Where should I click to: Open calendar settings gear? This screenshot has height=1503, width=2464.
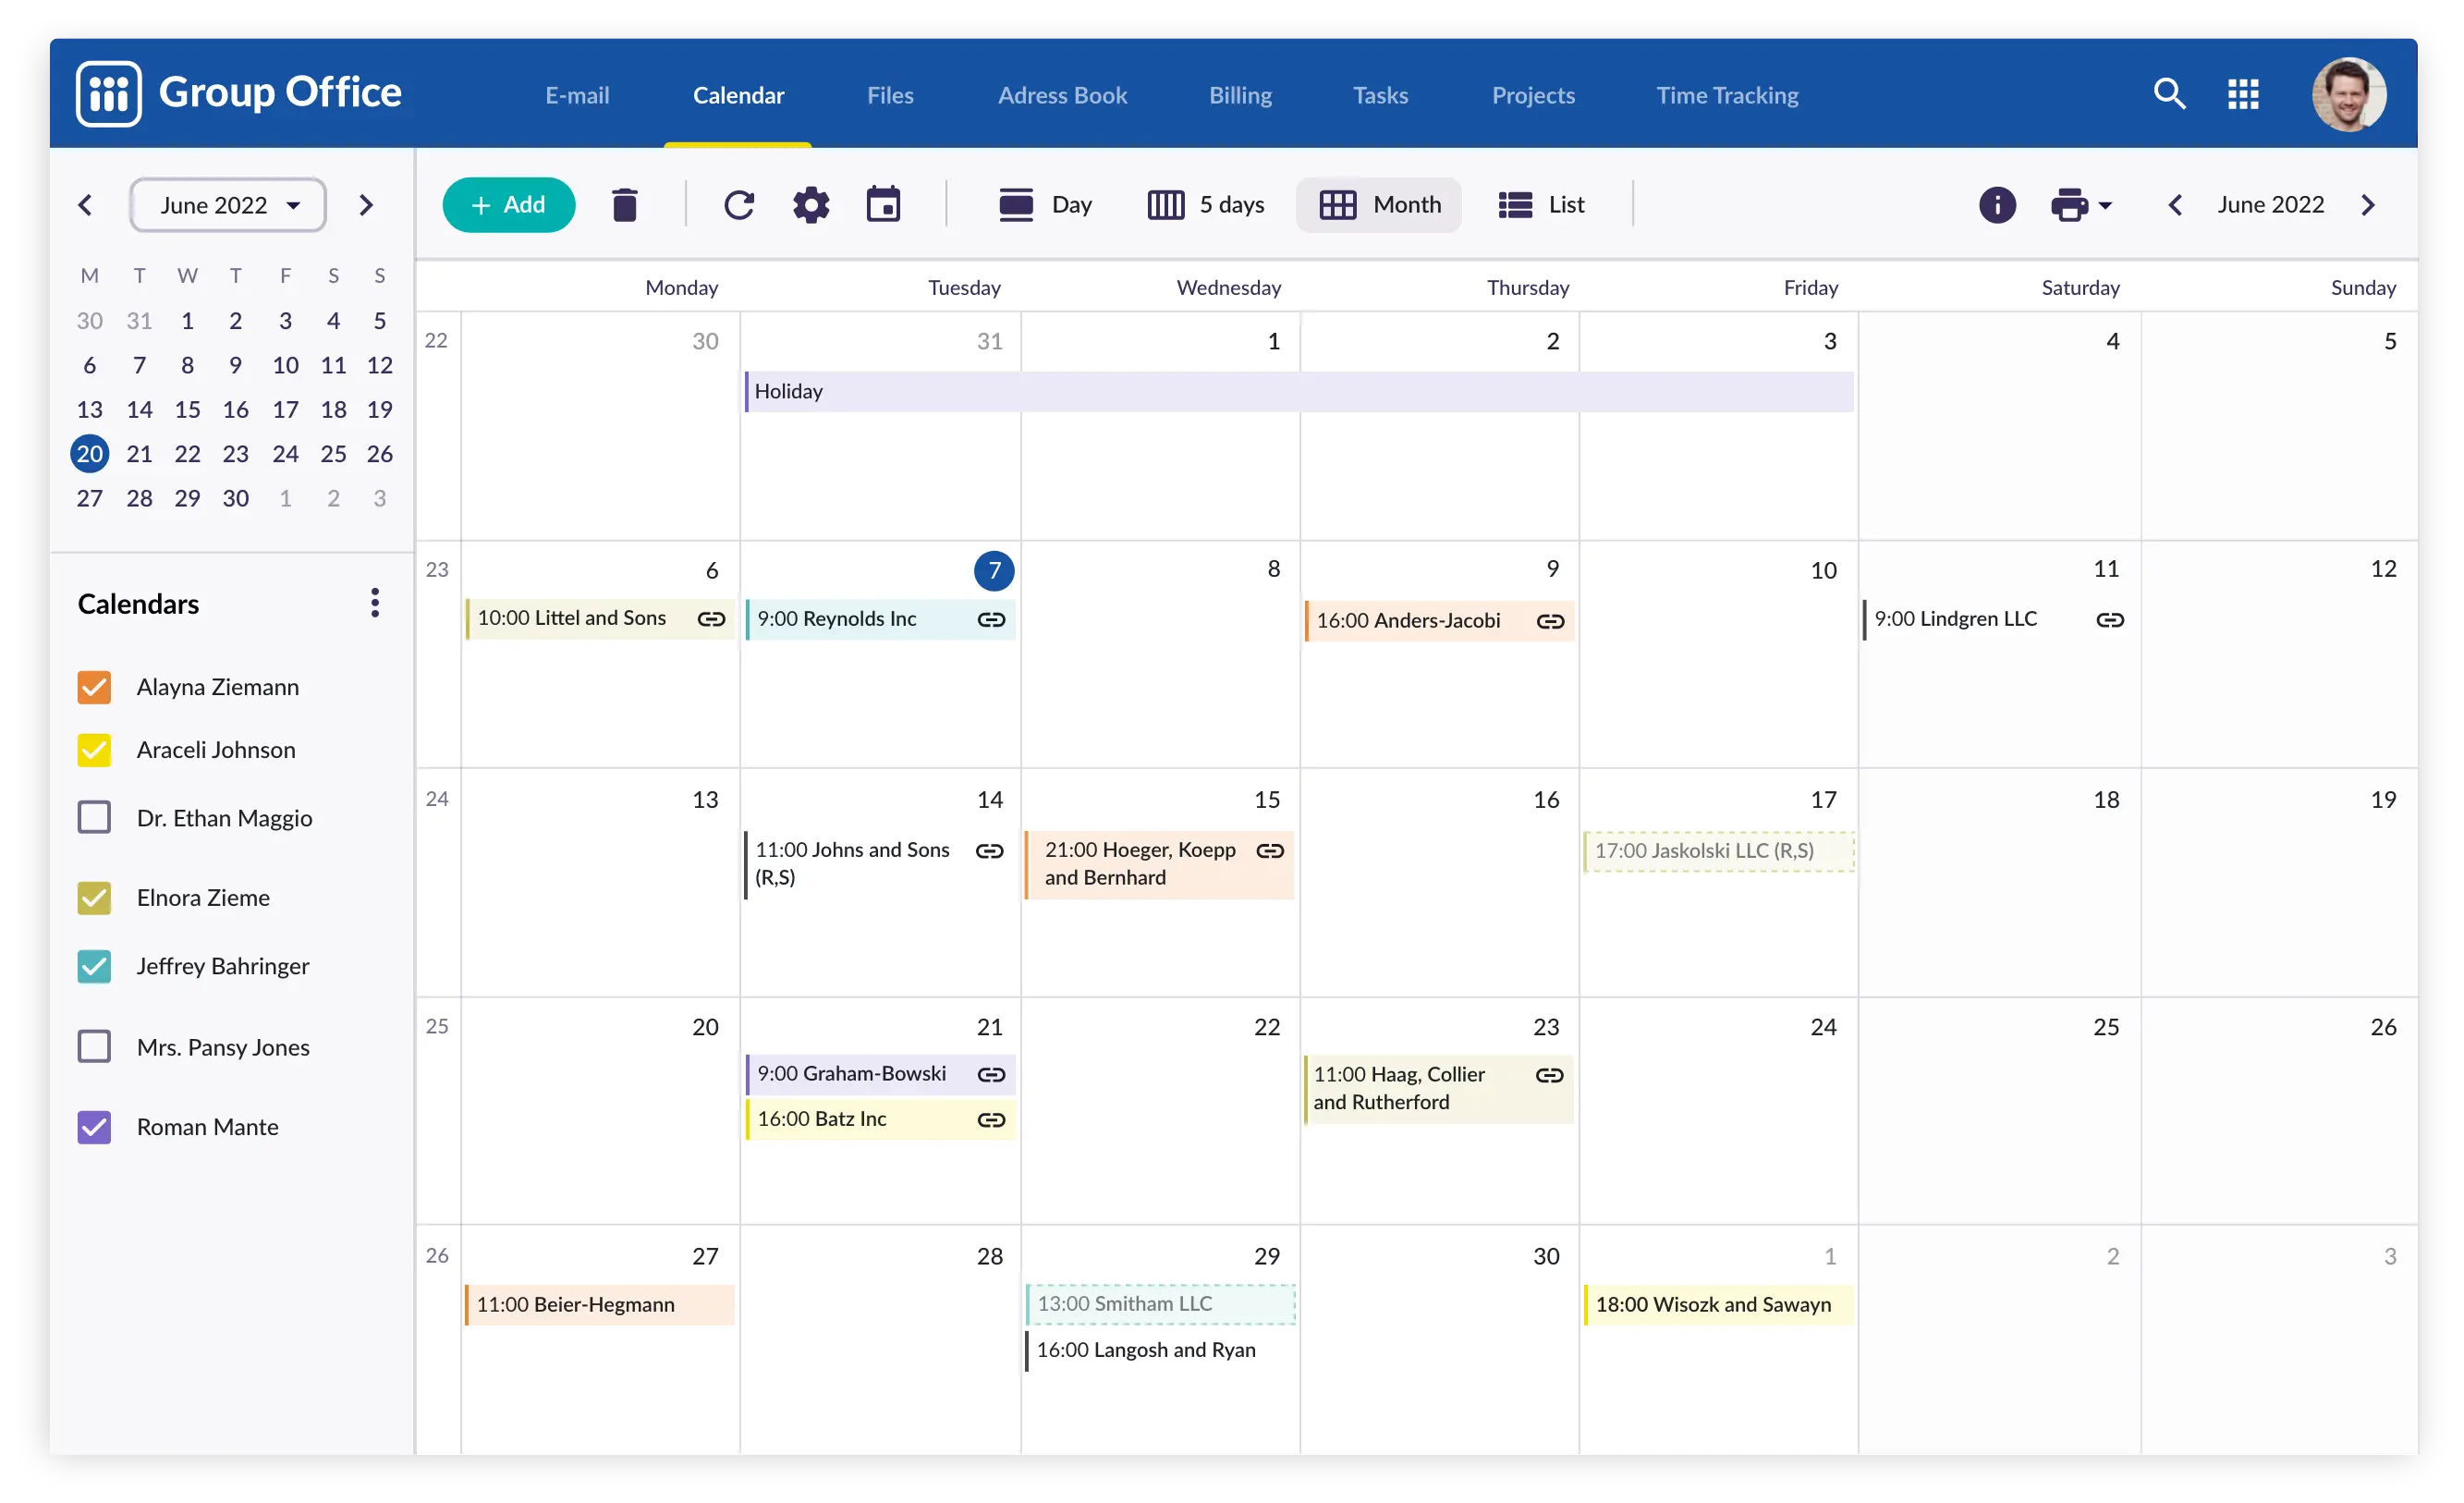811,204
